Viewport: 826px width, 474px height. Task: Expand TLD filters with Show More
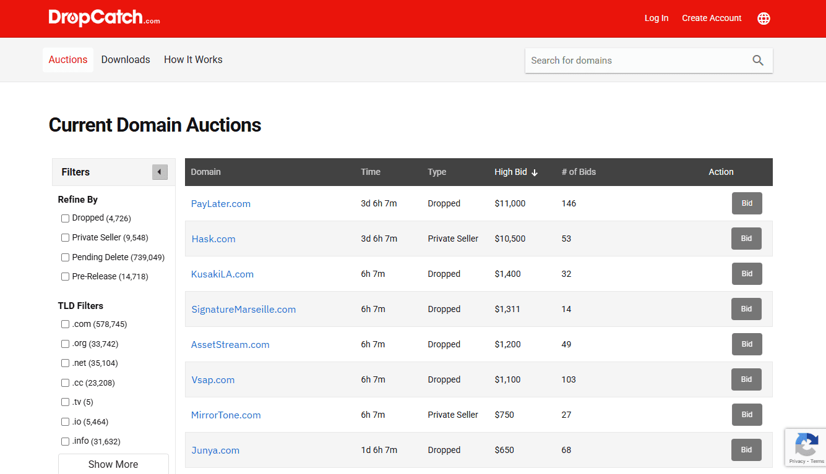113,464
